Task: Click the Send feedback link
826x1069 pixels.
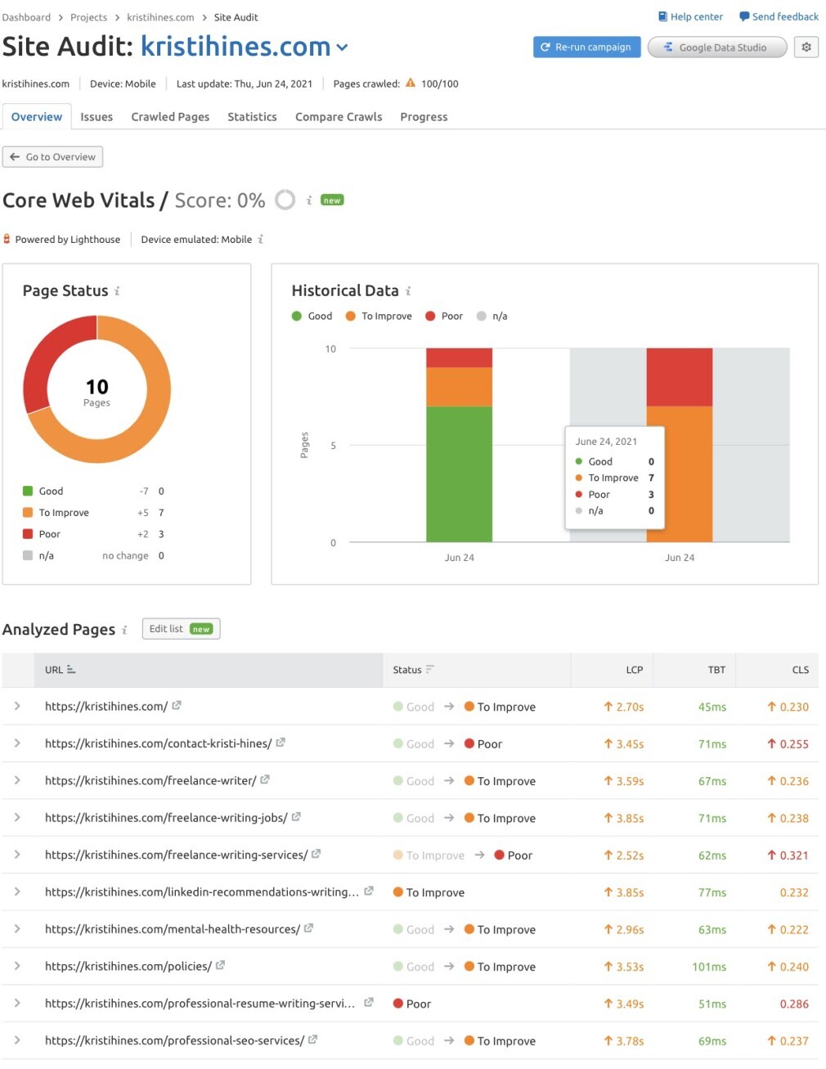Action: 779,16
